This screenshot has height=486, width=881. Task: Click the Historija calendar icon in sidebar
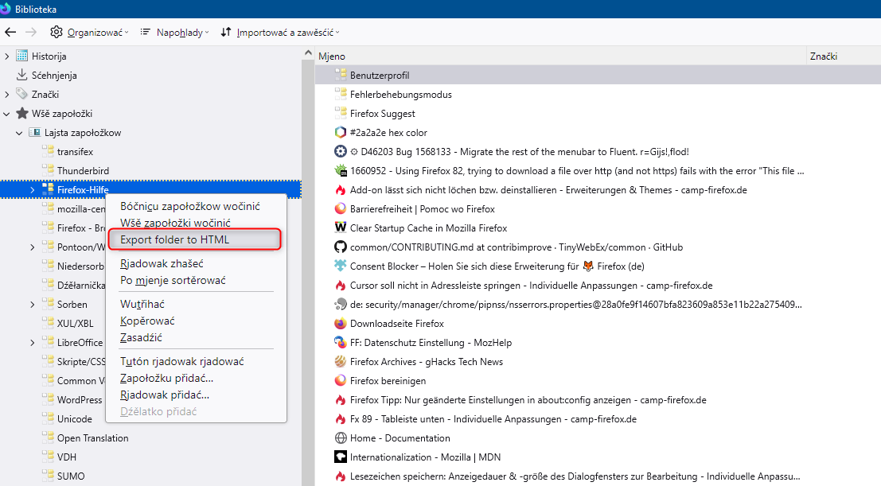pos(22,56)
